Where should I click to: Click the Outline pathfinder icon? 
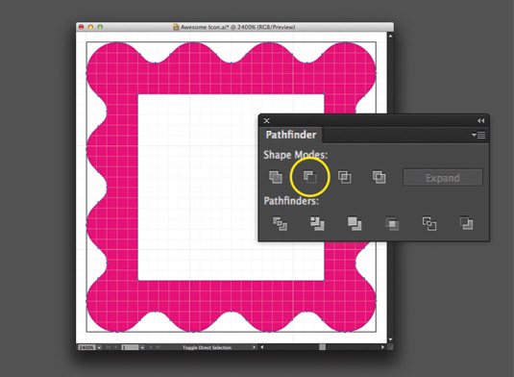[x=429, y=224]
